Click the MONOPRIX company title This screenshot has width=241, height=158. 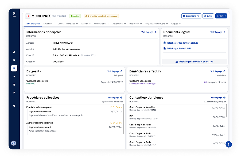tap(41, 16)
